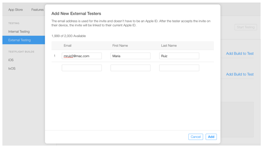Image resolution: width=263 pixels, height=148 pixels.
Task: Click the upper Add Build to Test link
Action: [240, 53]
